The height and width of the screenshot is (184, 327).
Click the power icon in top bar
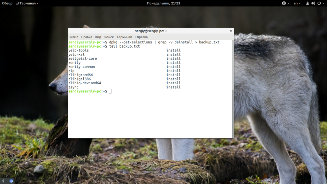point(319,3)
